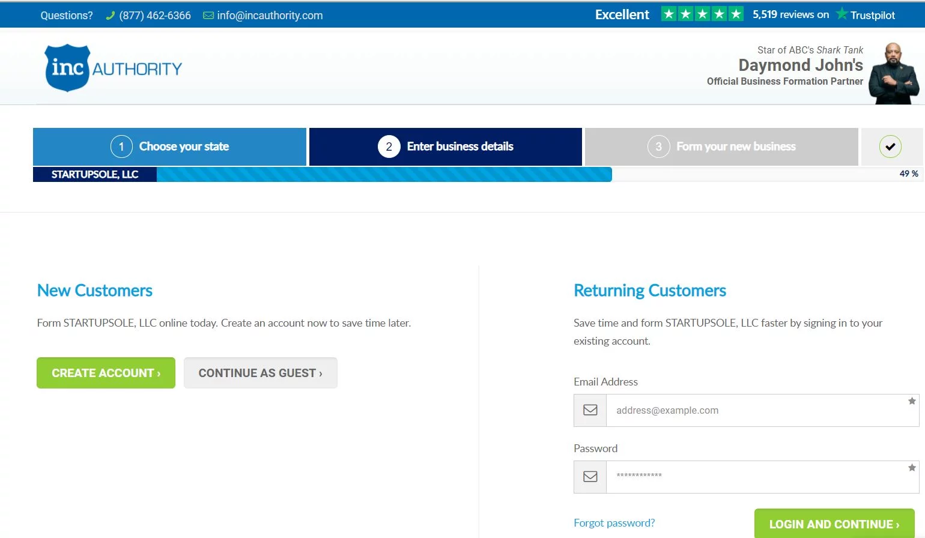
Task: Click the Returning Customers heading
Action: [650, 291]
